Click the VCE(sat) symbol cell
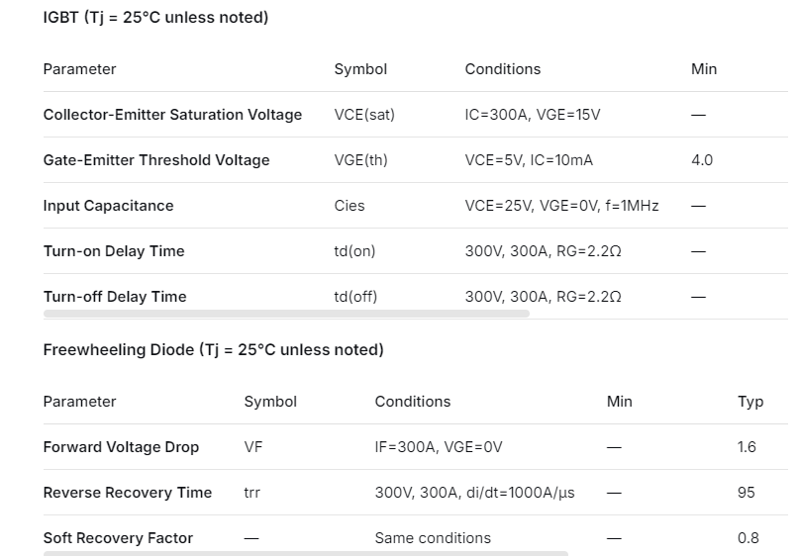 (364, 115)
